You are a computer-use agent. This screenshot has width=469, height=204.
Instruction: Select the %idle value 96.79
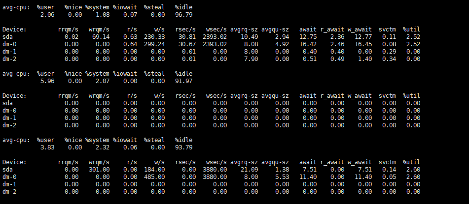point(183,15)
